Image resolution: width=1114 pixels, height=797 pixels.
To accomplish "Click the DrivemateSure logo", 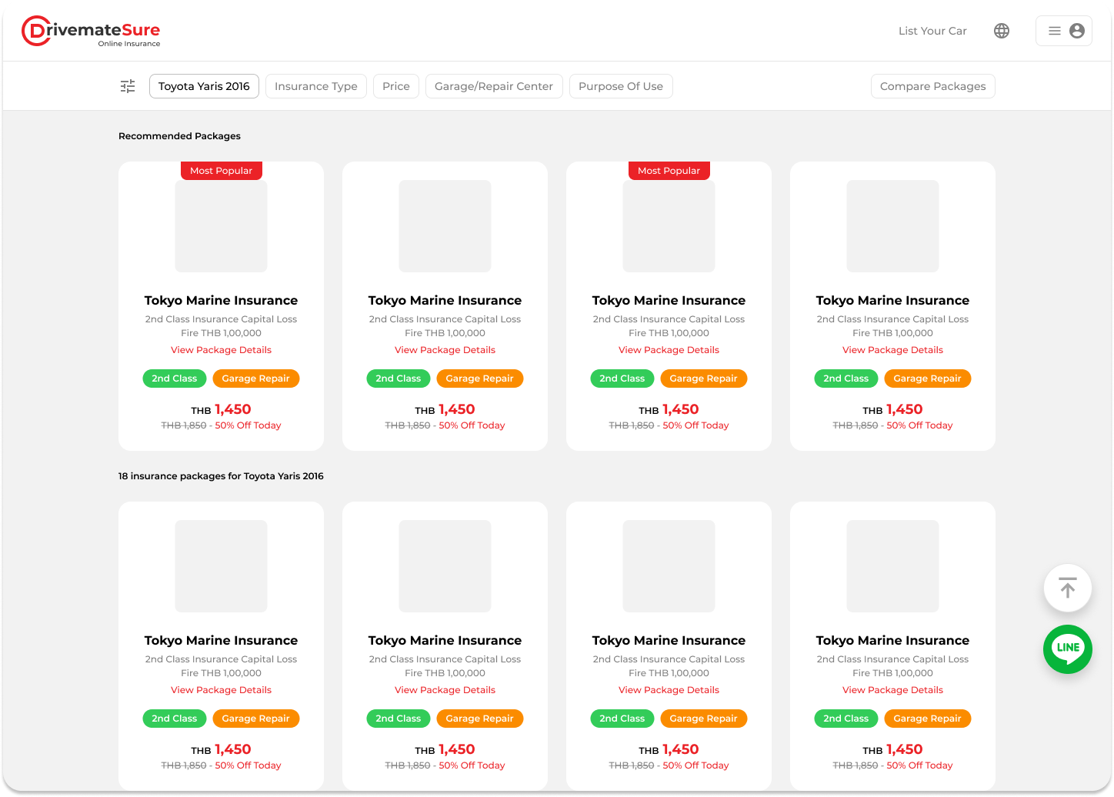I will pos(91,32).
